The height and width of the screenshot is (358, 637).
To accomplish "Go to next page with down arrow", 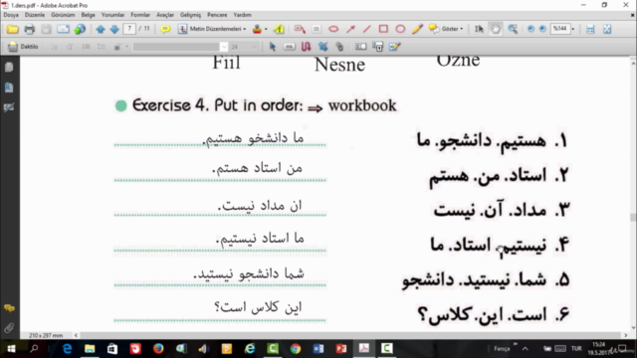I will pos(114,29).
